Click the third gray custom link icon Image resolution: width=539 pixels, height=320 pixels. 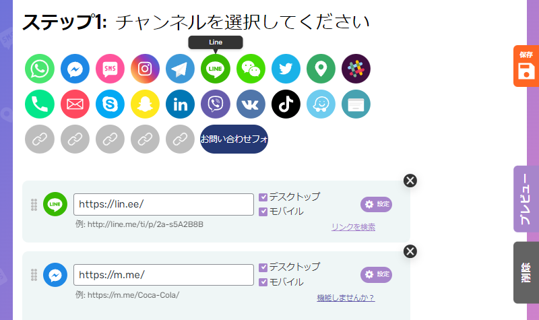pos(110,139)
